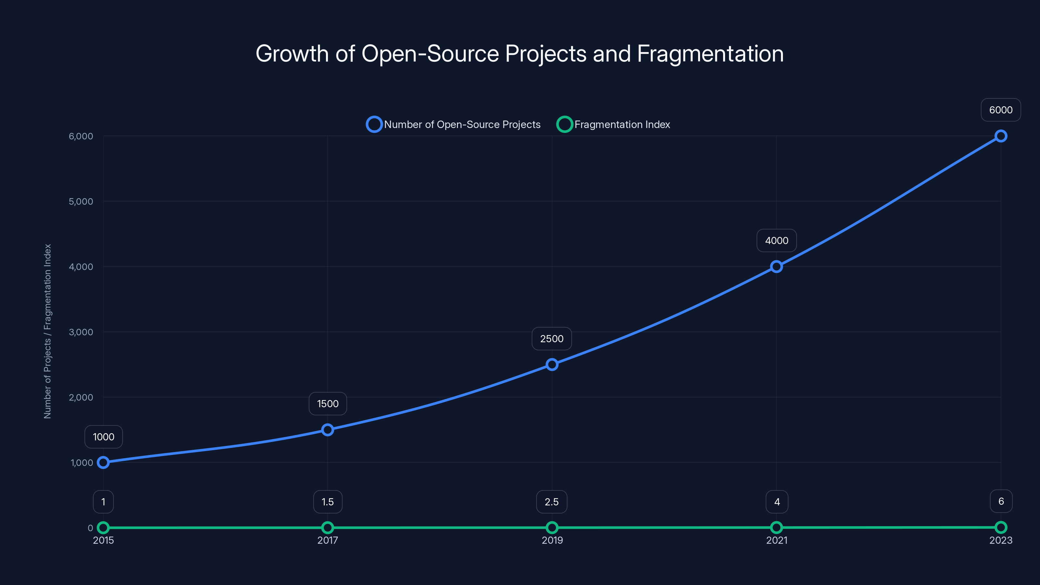Screen dimensions: 1040x585
Task: Click the green 2015 Fragmentation Index marker
Action: [x=103, y=527]
